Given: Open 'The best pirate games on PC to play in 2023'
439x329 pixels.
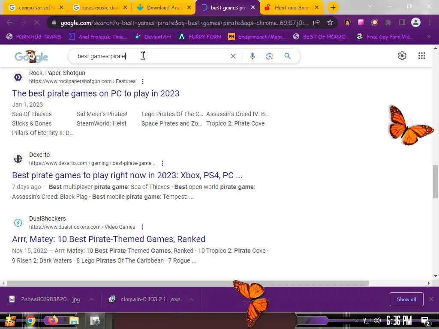Looking at the screenshot, I should point(96,93).
